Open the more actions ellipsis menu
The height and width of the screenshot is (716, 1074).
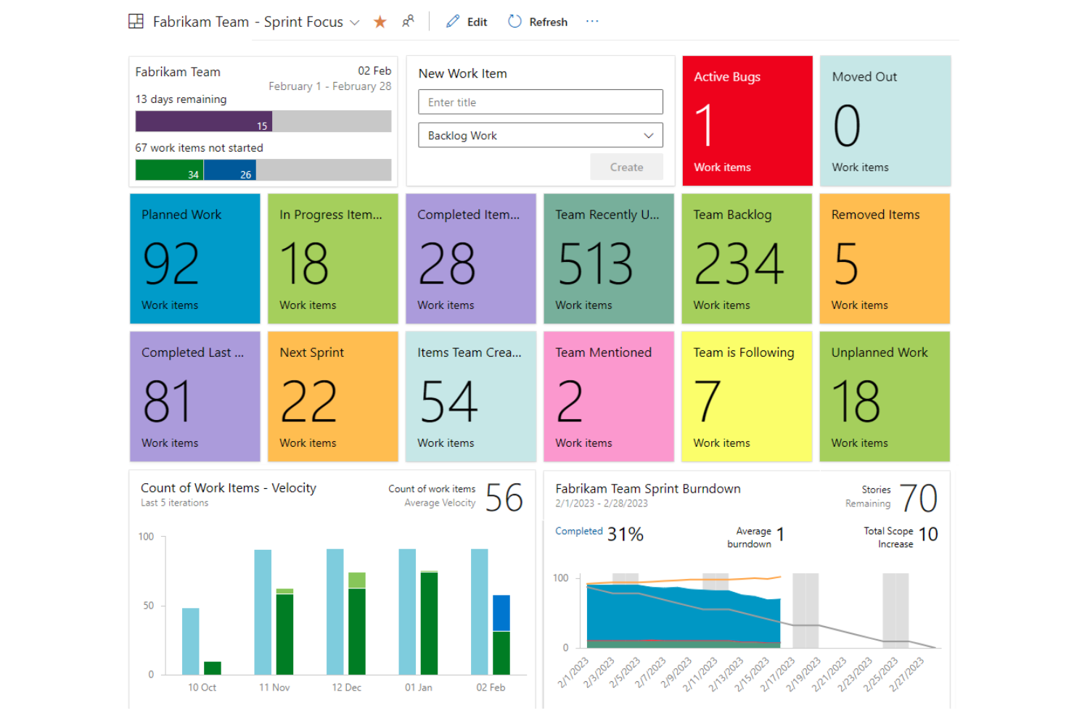click(x=592, y=21)
